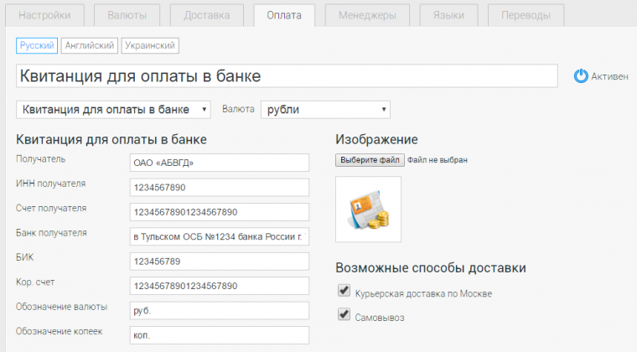This screenshot has height=352, width=637.
Task: Click the blue power icon next to Активен
Action: pos(581,76)
